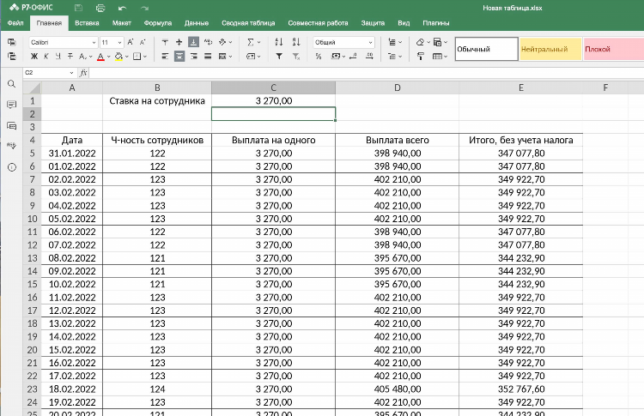Viewport: 644px width, 416px height.
Task: Click the delete cells icon
Action: pyautogui.click(x=392, y=57)
